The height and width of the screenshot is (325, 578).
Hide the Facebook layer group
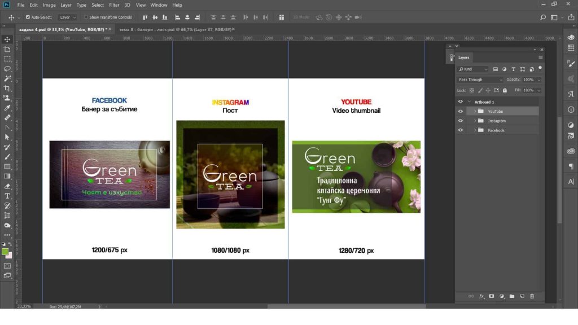461,130
